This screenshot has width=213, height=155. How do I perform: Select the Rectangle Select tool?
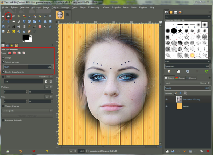[3, 16]
